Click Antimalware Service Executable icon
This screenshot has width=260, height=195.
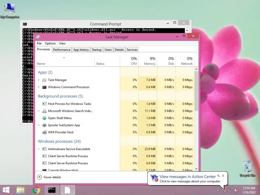tap(44, 149)
